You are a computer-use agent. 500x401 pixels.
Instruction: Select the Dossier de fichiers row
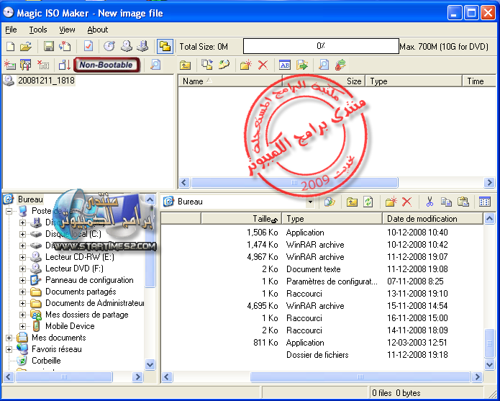(x=322, y=355)
